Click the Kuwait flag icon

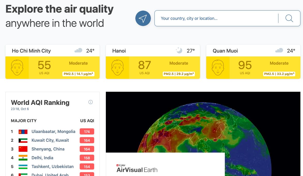(x=23, y=140)
